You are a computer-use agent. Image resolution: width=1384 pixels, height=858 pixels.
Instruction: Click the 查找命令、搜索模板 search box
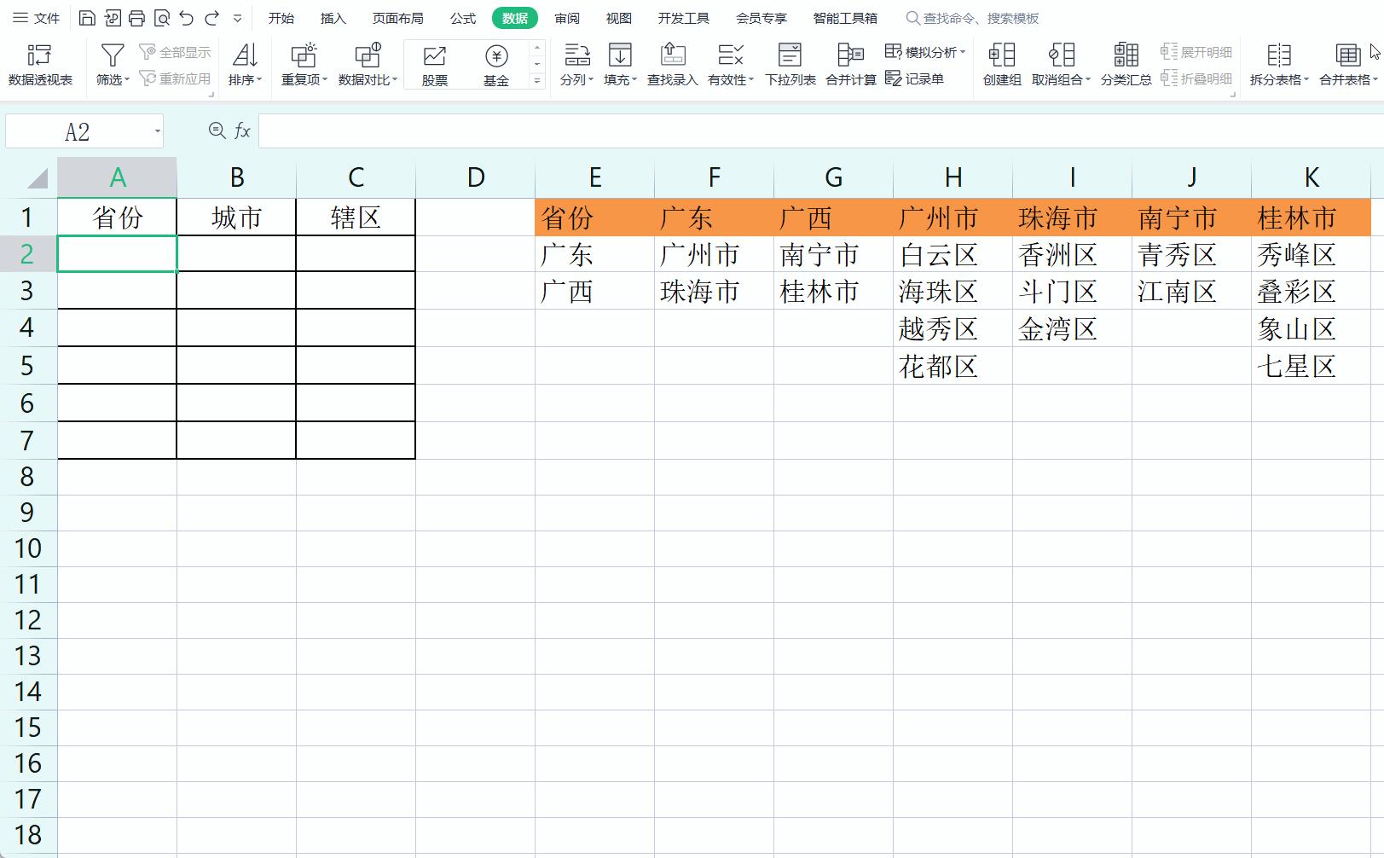tap(973, 18)
